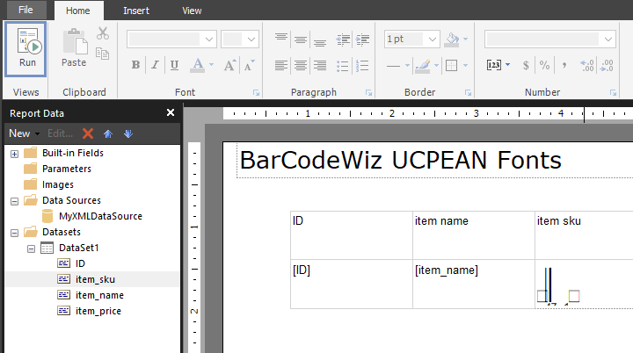Viewport: 633px width, 353px height.
Task: Apply numbered list
Action: pyautogui.click(x=362, y=65)
